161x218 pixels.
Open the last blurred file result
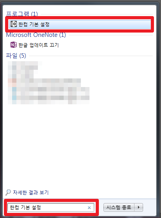pos(48,100)
